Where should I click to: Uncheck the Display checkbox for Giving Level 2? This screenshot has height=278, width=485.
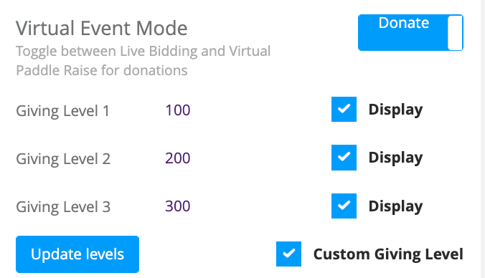344,158
